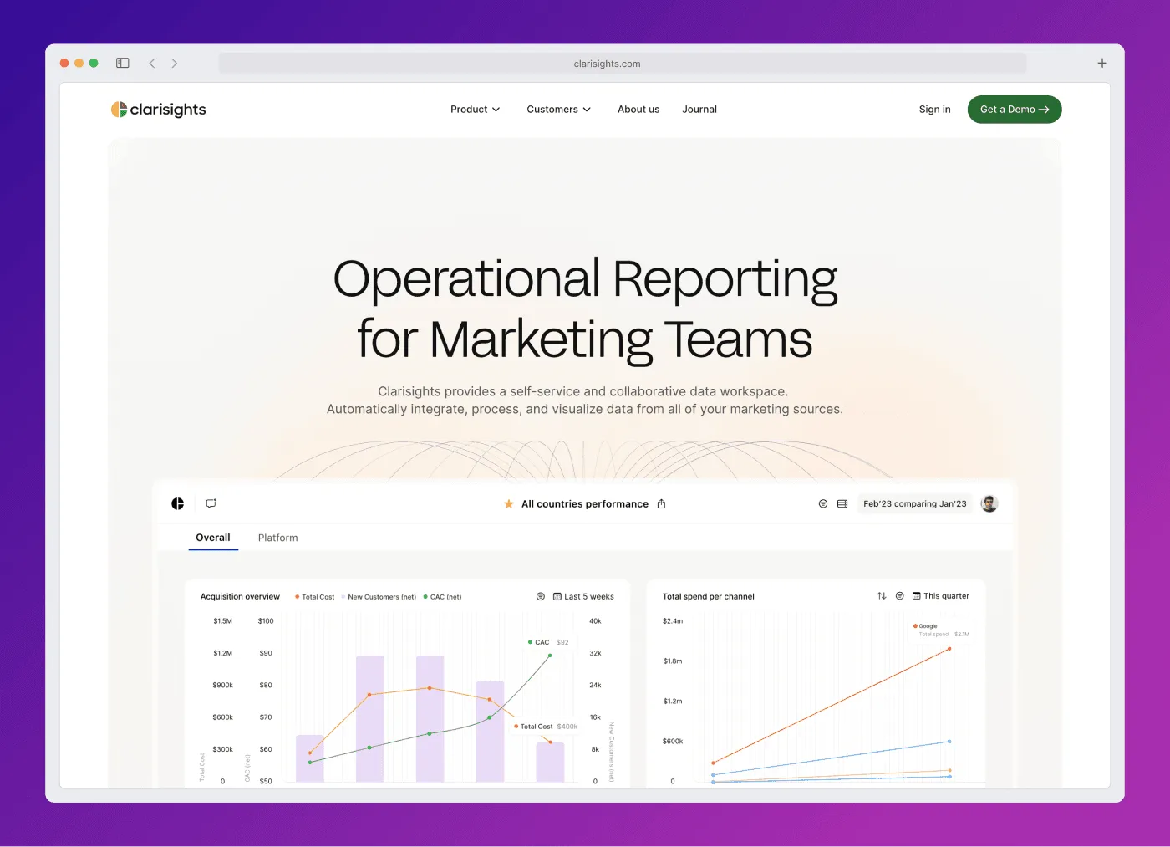Click the clarisights logo in the header
Image resolution: width=1170 pixels, height=847 pixels.
point(159,110)
